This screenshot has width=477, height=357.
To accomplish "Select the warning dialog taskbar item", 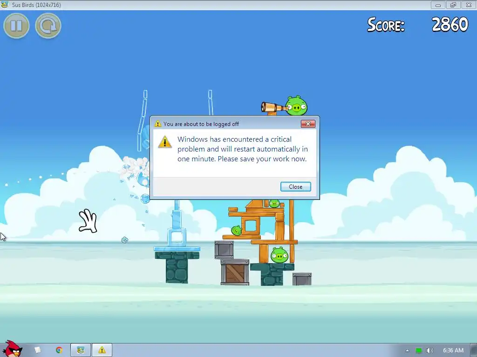I will pos(102,350).
